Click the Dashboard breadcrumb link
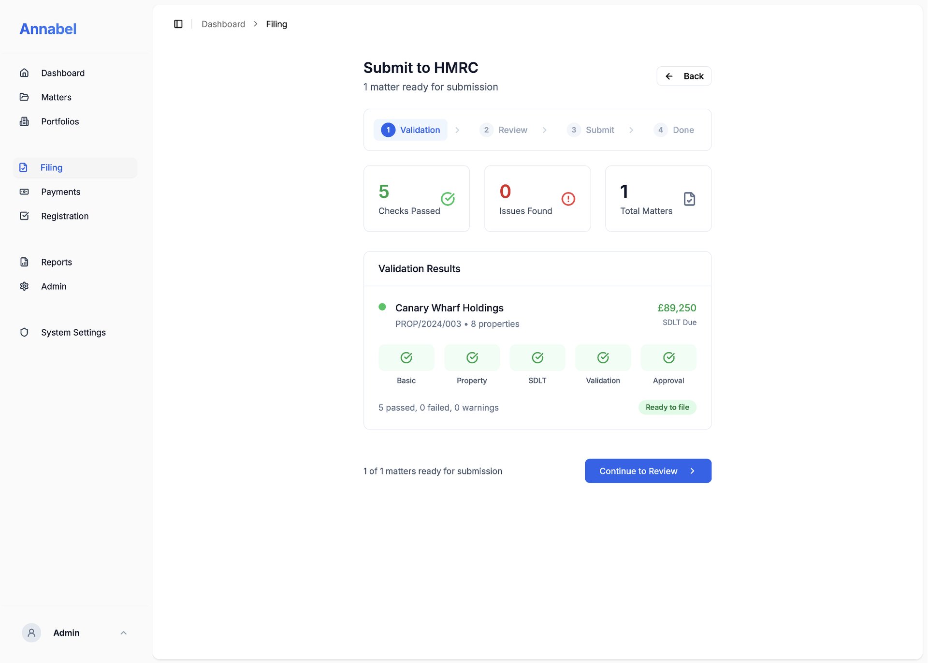The width and height of the screenshot is (928, 663). click(223, 24)
